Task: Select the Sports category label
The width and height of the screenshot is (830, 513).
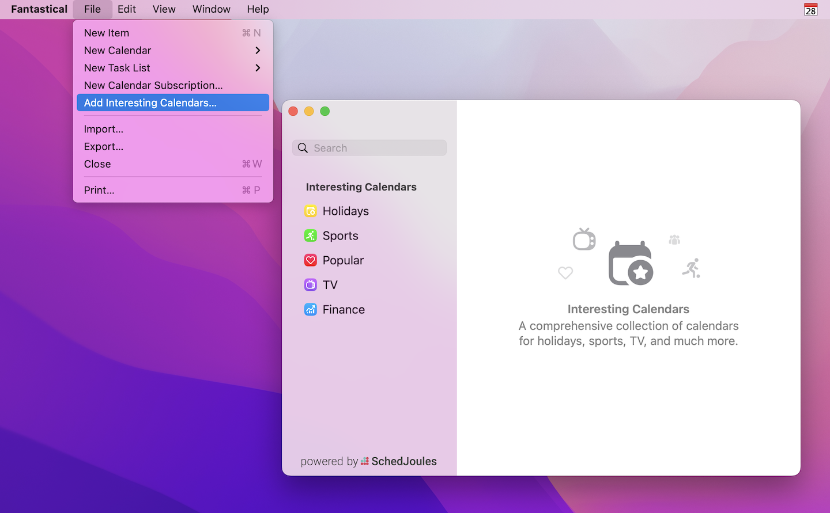Action: click(341, 235)
